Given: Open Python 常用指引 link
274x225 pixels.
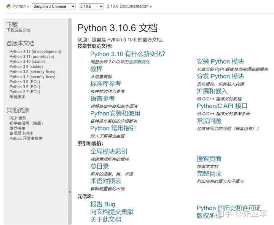Looking at the screenshot, I should 113,128.
